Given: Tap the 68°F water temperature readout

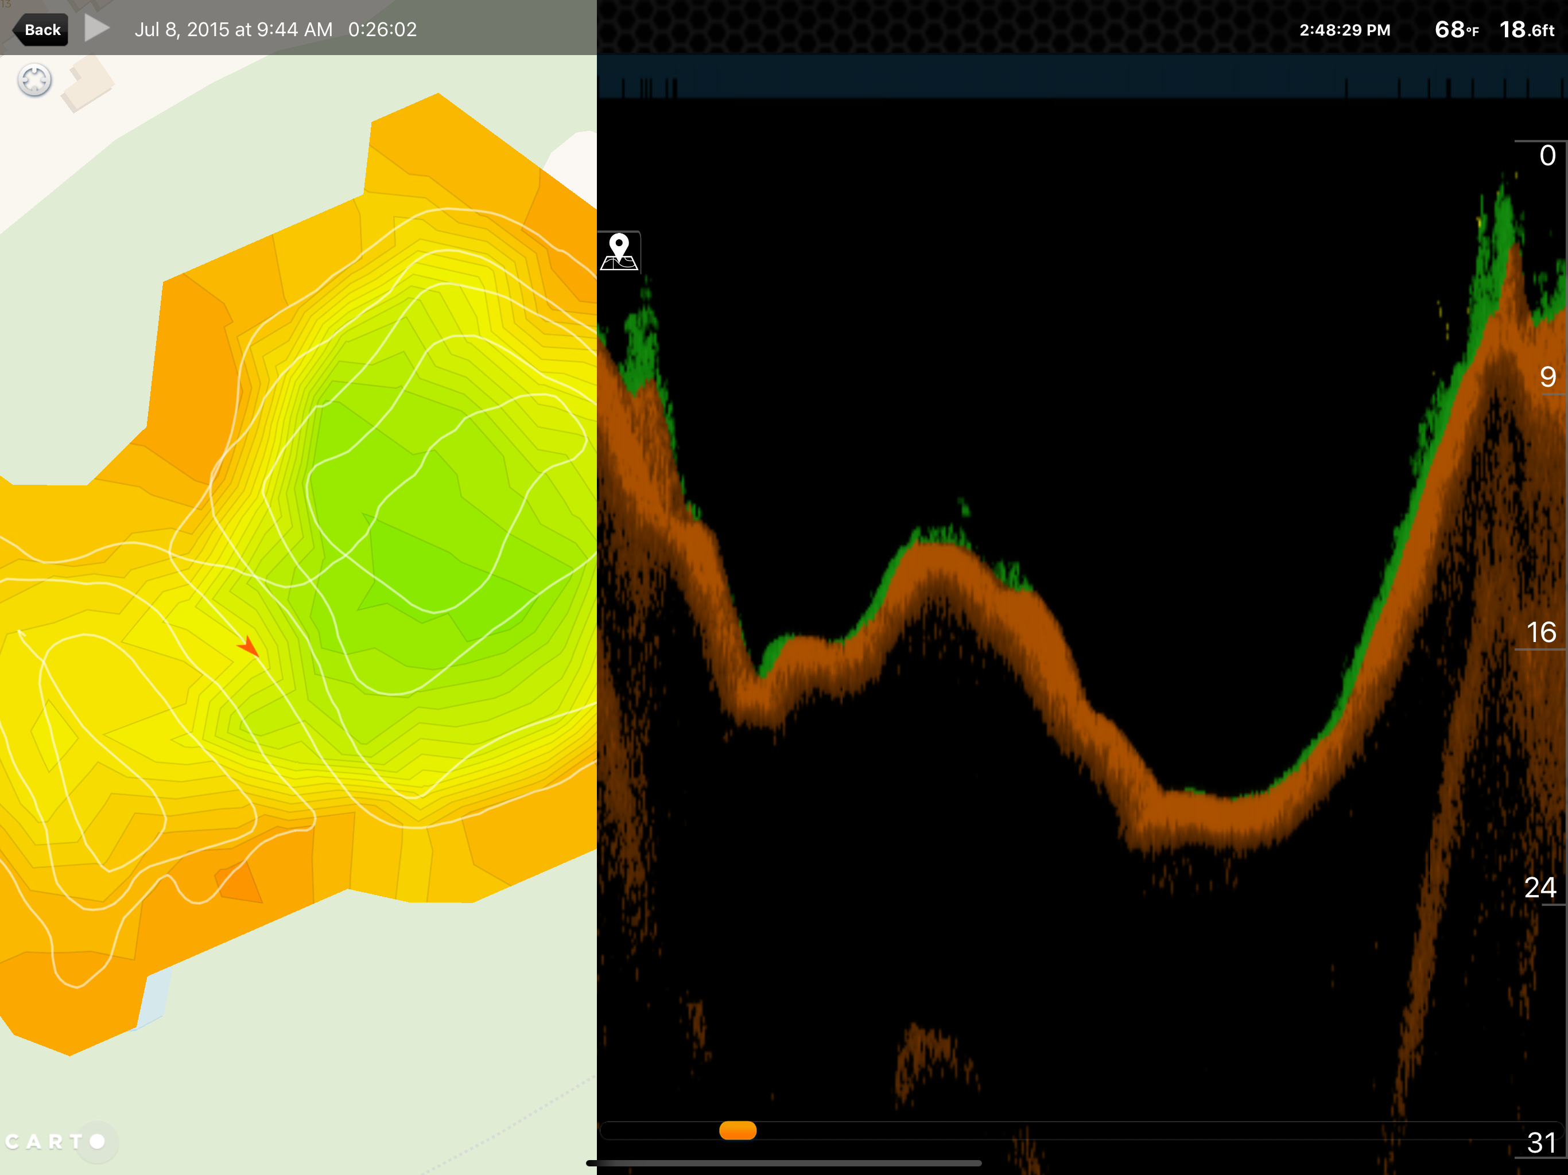Looking at the screenshot, I should pyautogui.click(x=1456, y=30).
